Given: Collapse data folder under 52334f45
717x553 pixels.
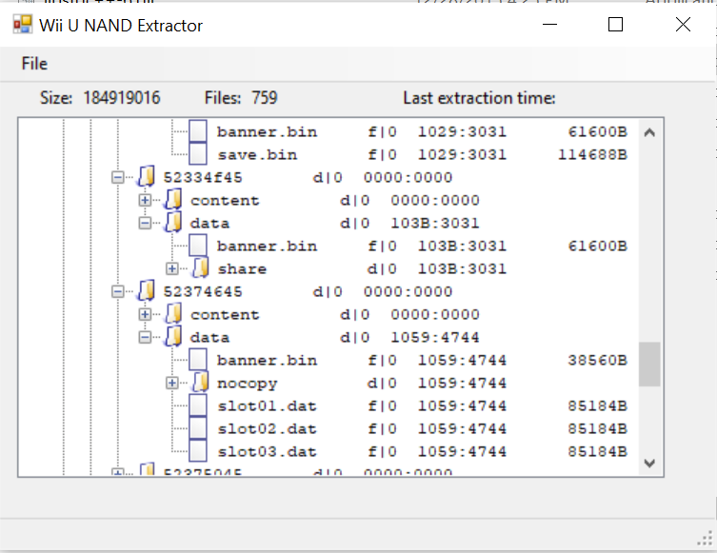Looking at the screenshot, I should [145, 223].
